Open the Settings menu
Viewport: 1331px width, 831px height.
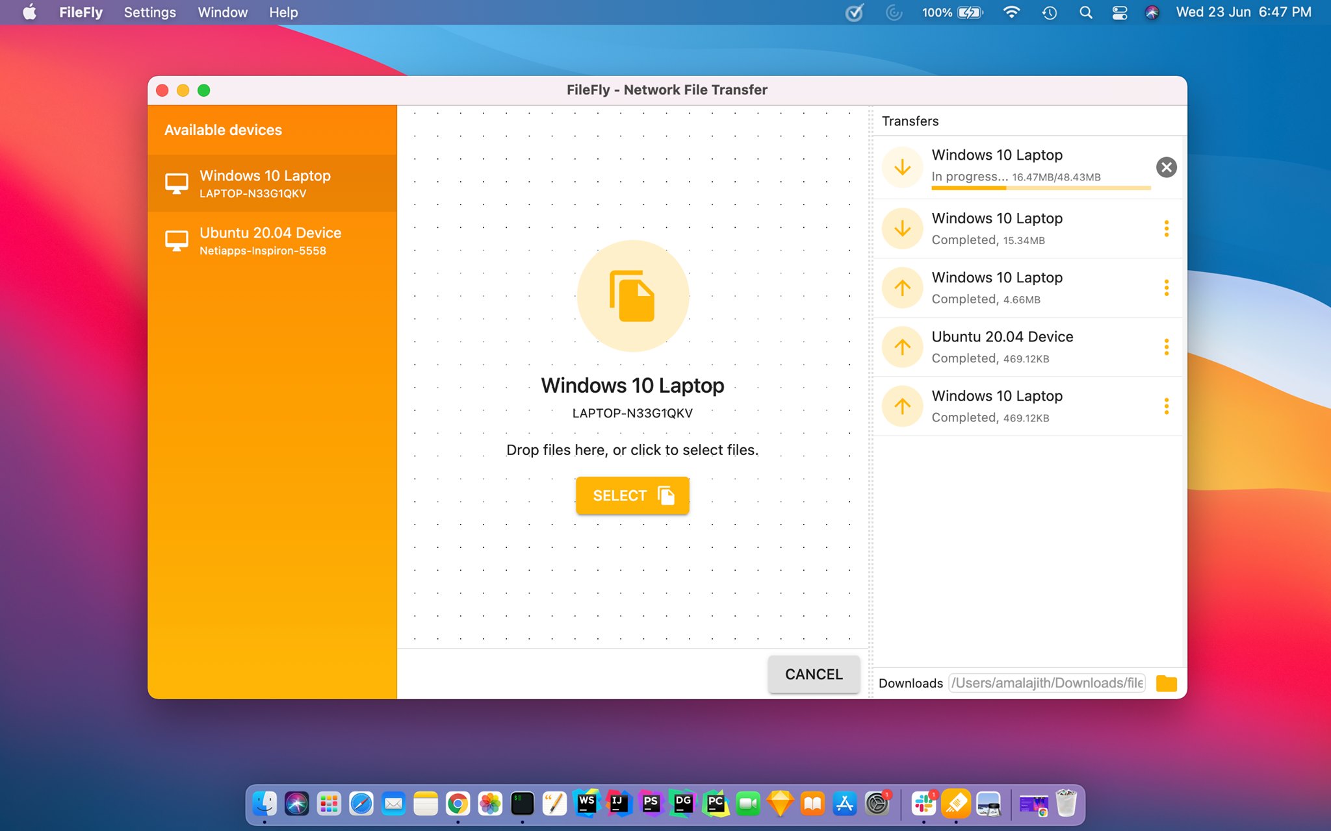pos(149,12)
